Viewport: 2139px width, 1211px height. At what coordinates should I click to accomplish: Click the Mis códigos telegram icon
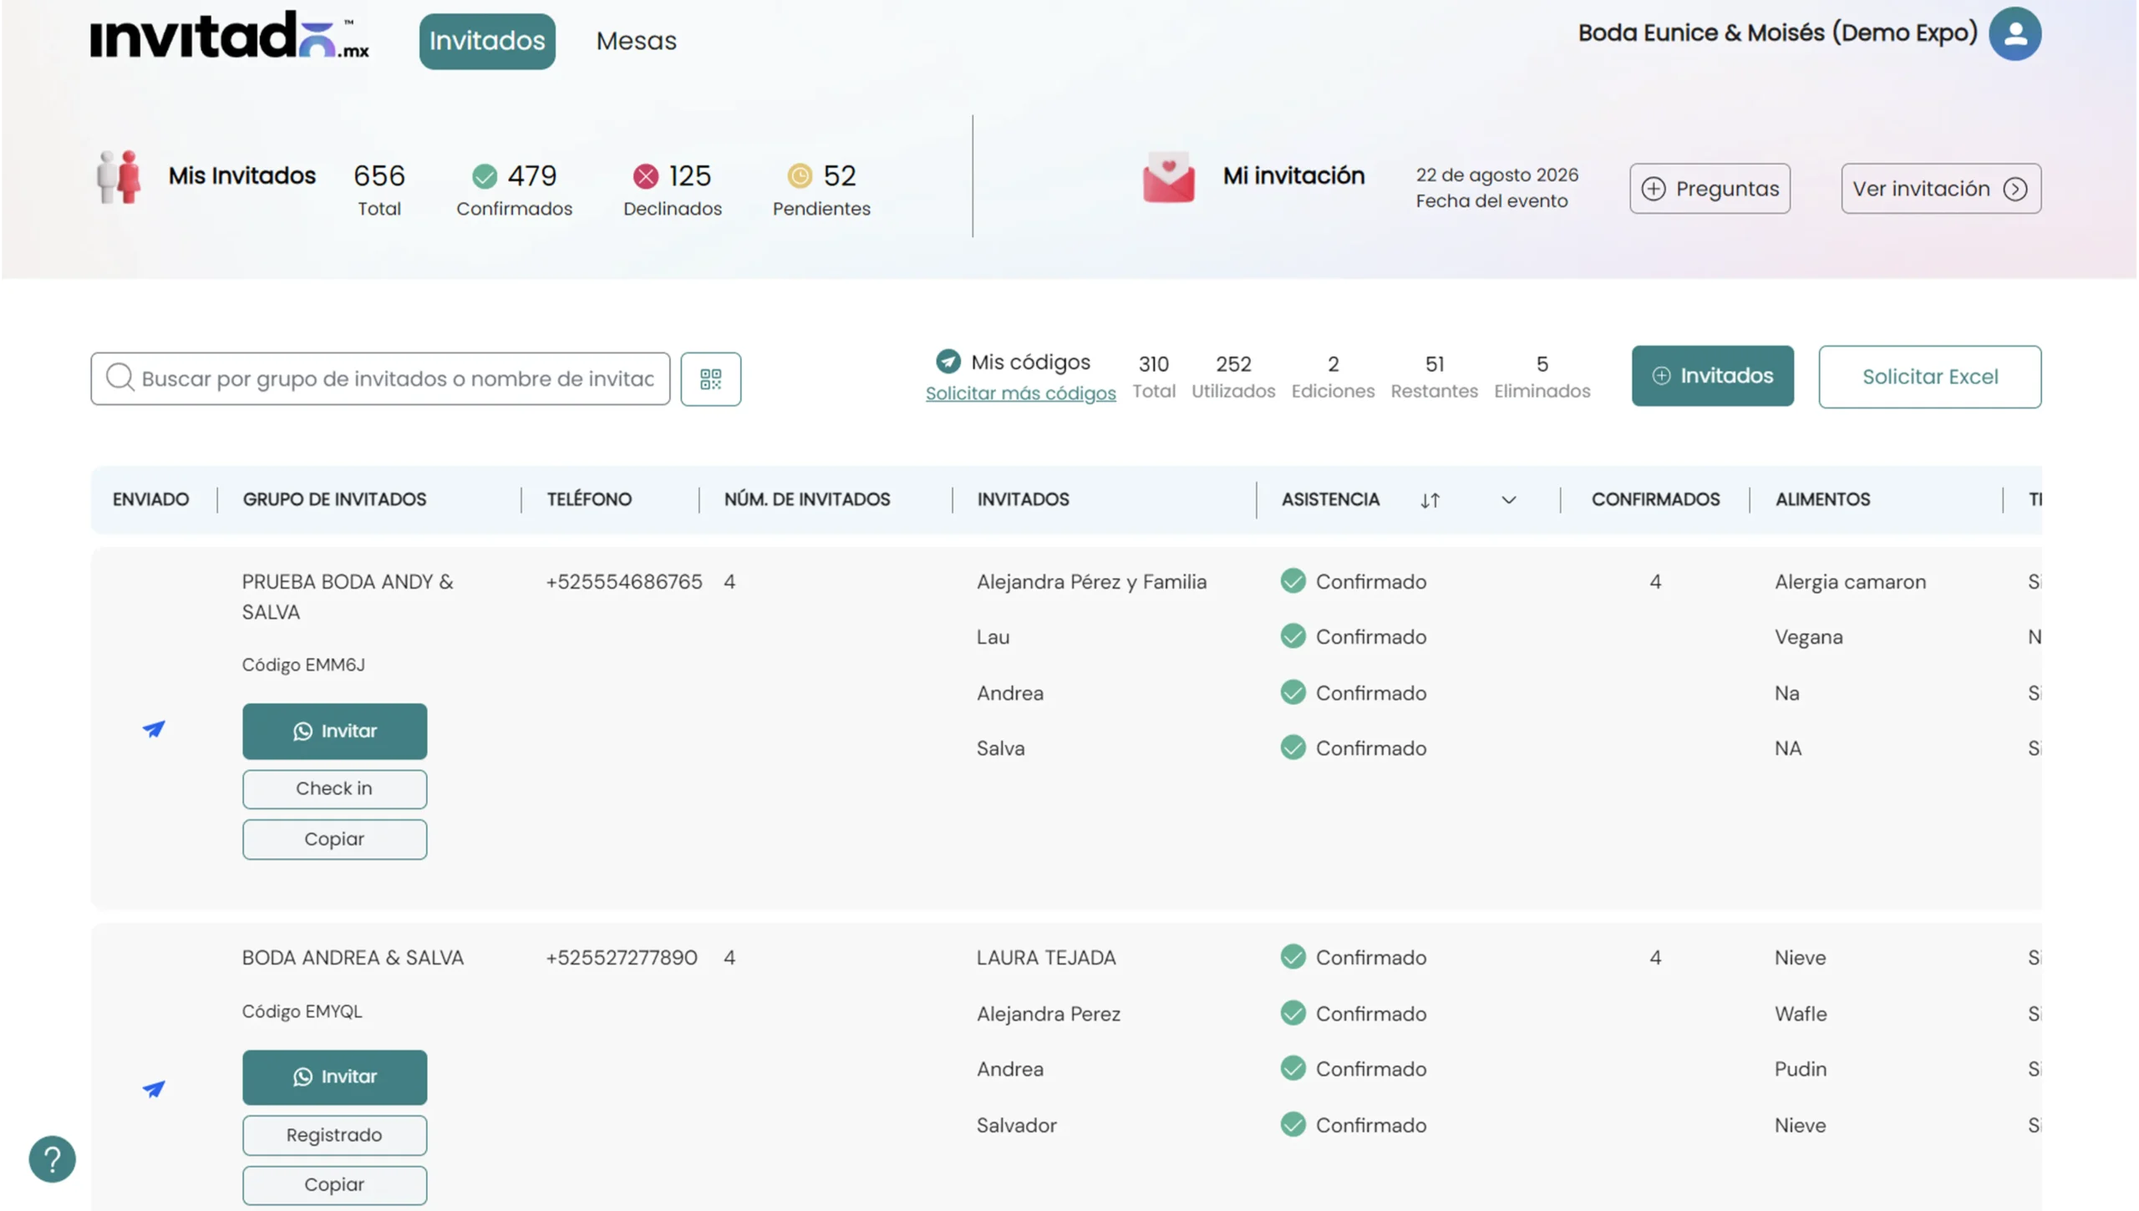948,362
